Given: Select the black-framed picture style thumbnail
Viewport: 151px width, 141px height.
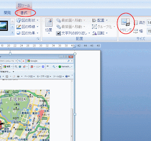Looking at the screenshot, I should tap(4, 26).
